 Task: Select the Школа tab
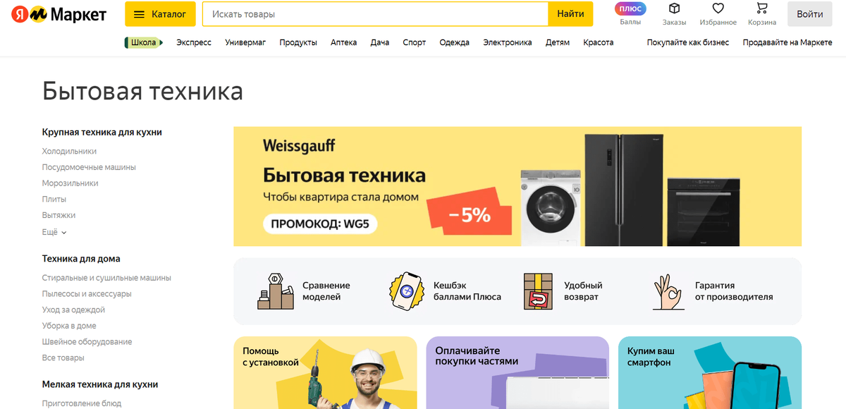tap(144, 42)
